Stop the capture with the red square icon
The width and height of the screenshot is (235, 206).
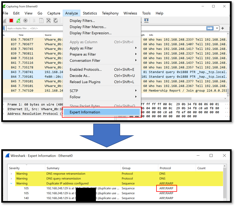point(11,21)
